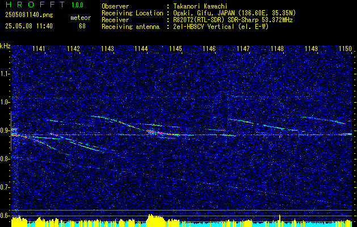Click the 0.9 kHz frequency label

(5, 131)
